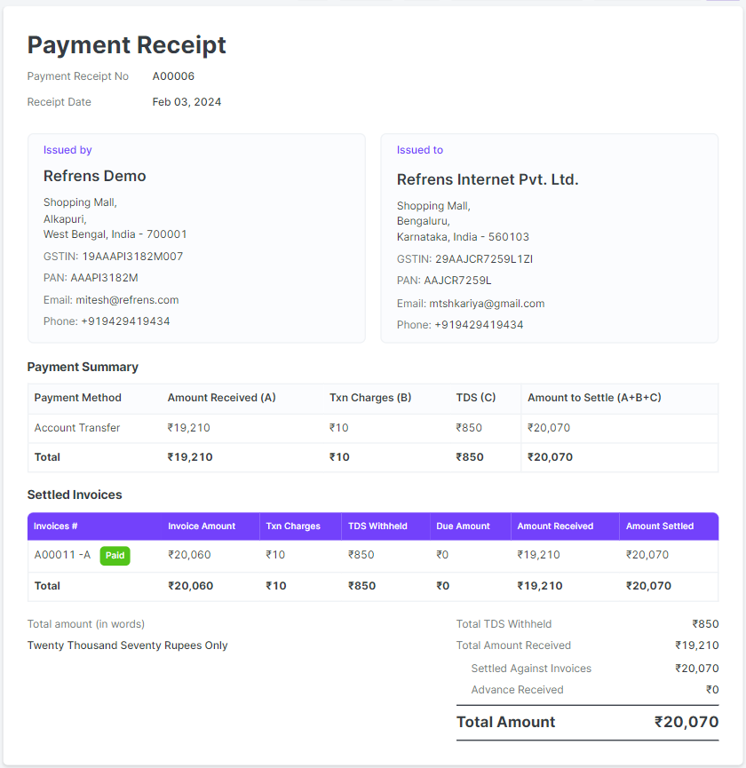Click the Payment Receipt heading

[x=126, y=45]
